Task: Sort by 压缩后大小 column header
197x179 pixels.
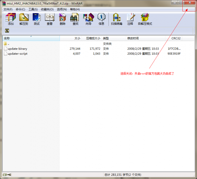Action: coord(91,38)
